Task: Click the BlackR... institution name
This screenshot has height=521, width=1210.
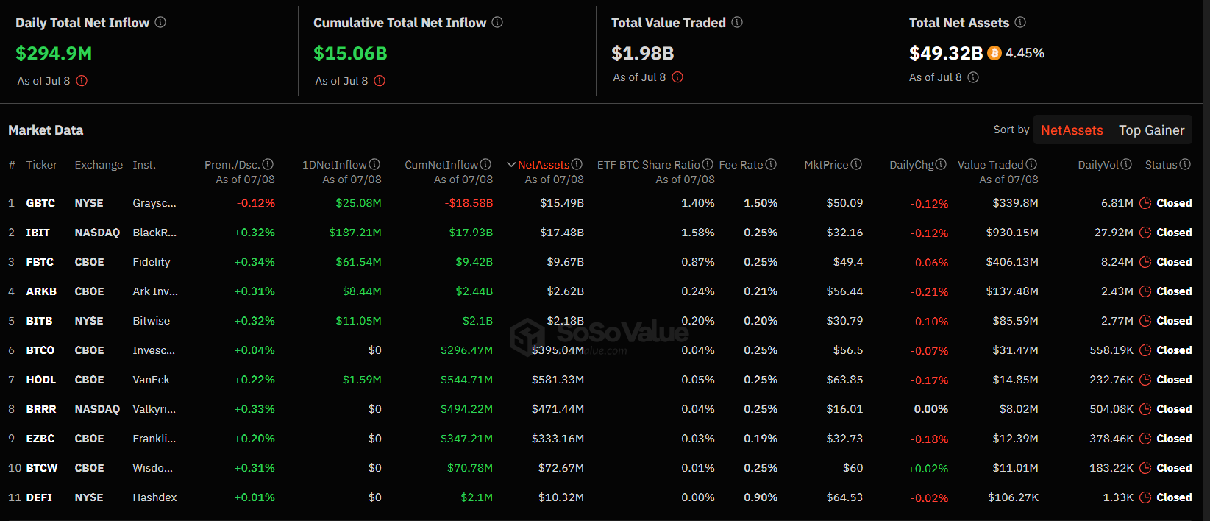Action: click(154, 233)
